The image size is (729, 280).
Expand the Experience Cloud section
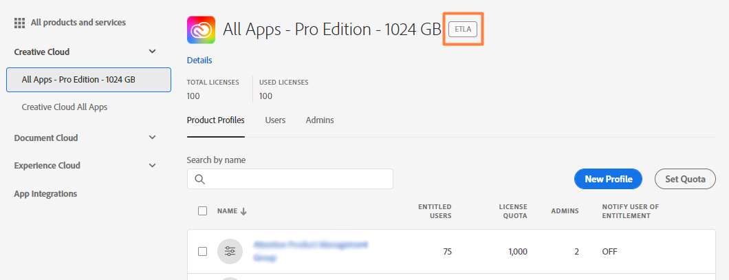pos(153,165)
